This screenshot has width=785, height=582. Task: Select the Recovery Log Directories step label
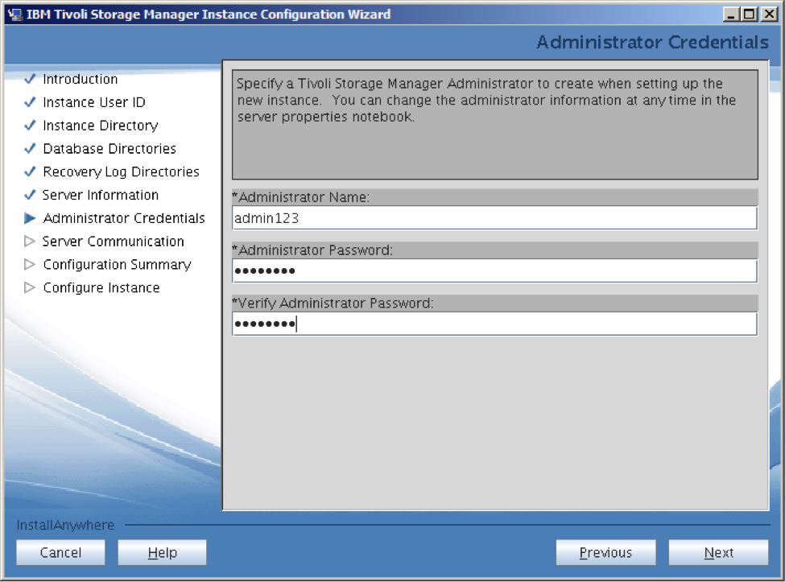(x=121, y=171)
